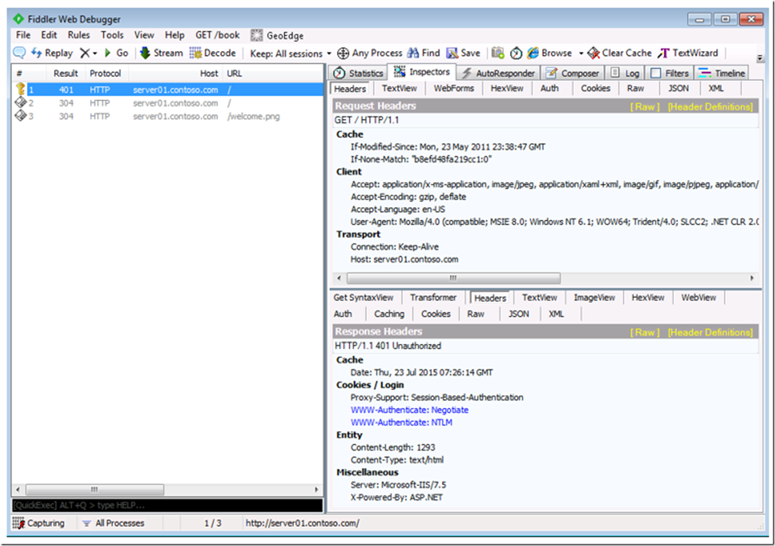Toggle the Decode option
The height and width of the screenshot is (546, 775).
coord(213,53)
